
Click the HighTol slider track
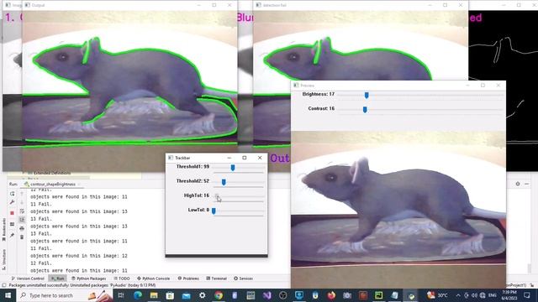tap(239, 196)
